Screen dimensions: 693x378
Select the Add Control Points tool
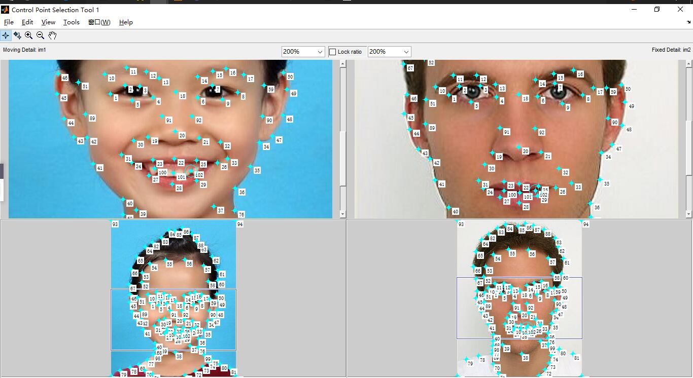[x=6, y=35]
